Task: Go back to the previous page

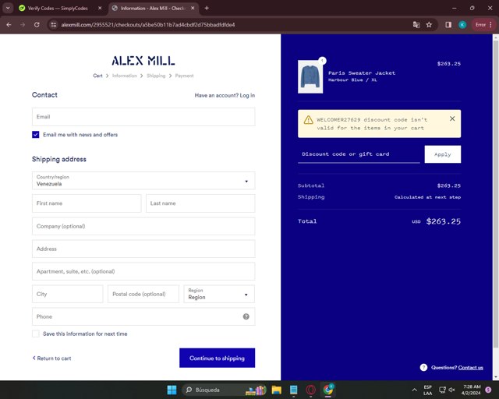Action: [9, 24]
